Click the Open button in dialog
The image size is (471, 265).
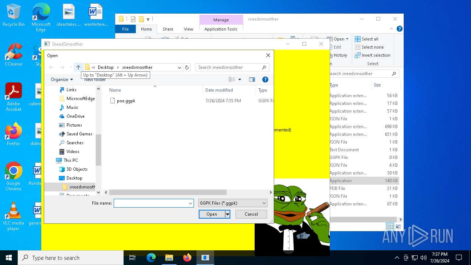[x=212, y=214]
